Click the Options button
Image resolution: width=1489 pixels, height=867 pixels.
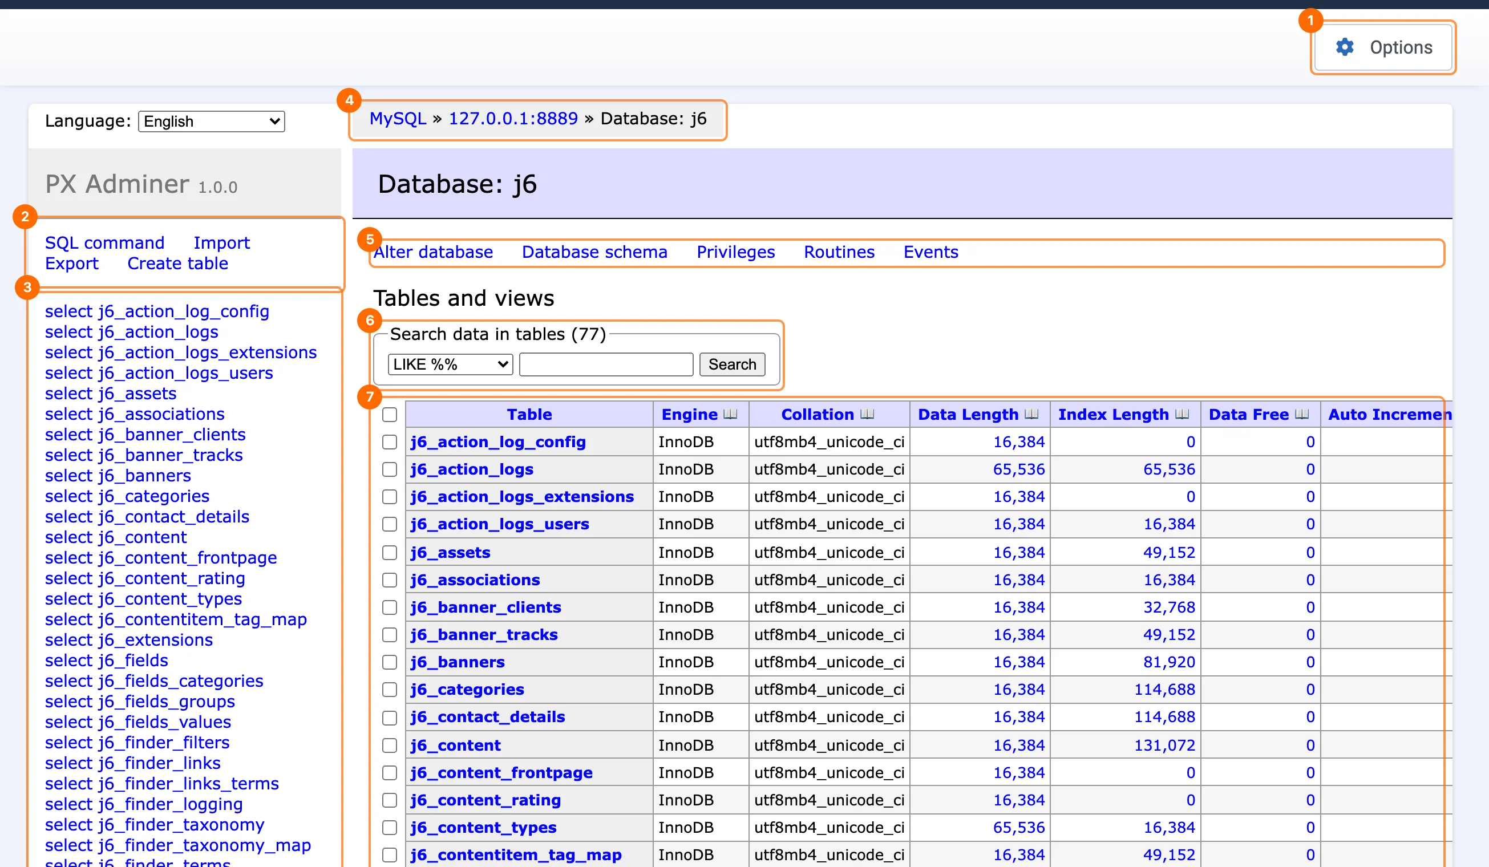[x=1383, y=47]
